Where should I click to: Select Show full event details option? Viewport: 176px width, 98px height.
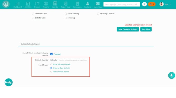pyautogui.click(x=51, y=64)
